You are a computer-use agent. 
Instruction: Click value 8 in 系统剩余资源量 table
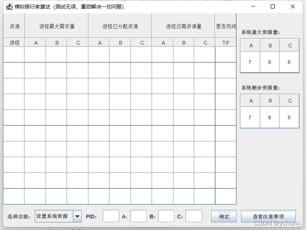click(270, 117)
